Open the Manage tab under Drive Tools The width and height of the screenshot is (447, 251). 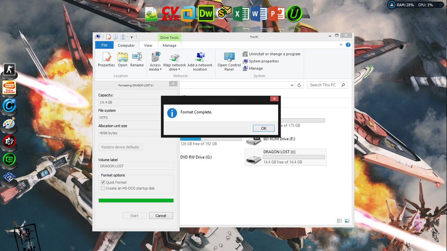coord(170,45)
